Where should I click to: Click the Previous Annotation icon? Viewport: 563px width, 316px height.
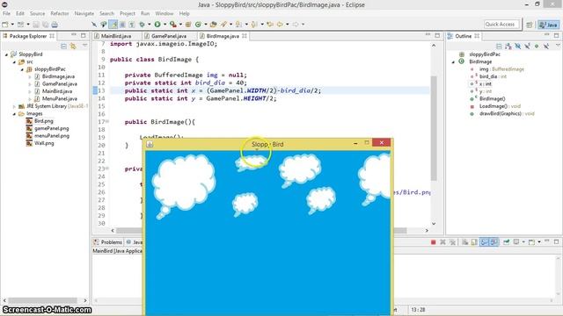pyautogui.click(x=254, y=25)
